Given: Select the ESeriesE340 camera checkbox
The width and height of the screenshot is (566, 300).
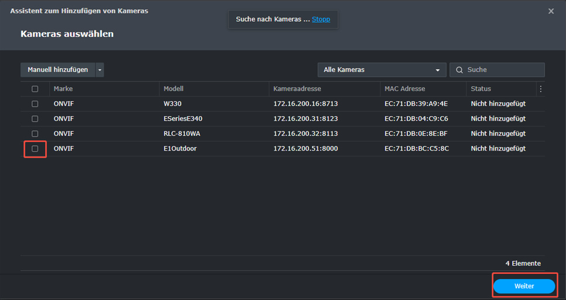Looking at the screenshot, I should (x=35, y=119).
